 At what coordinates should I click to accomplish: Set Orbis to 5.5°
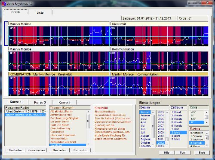coord(193,119)
